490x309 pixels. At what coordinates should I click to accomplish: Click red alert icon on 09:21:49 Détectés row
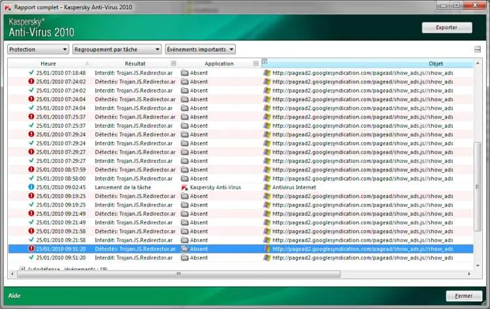(31, 214)
